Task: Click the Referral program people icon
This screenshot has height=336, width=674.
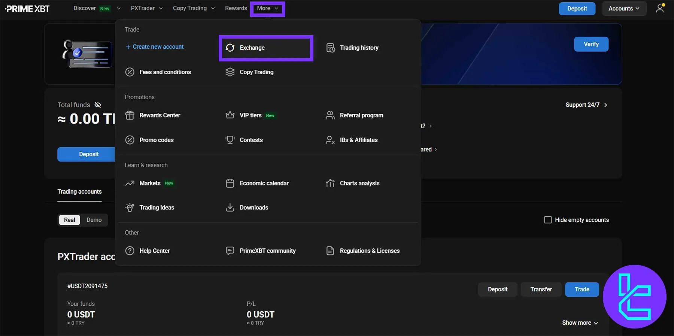Action: coord(330,115)
